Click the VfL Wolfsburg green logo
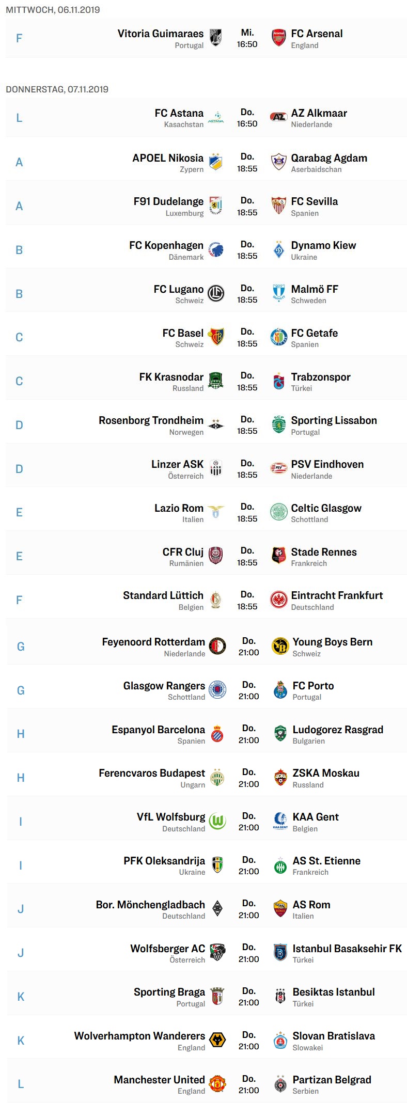 click(x=217, y=821)
